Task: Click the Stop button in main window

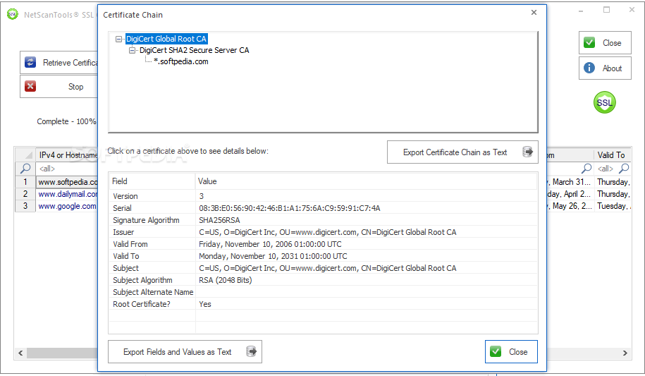Action: point(59,87)
